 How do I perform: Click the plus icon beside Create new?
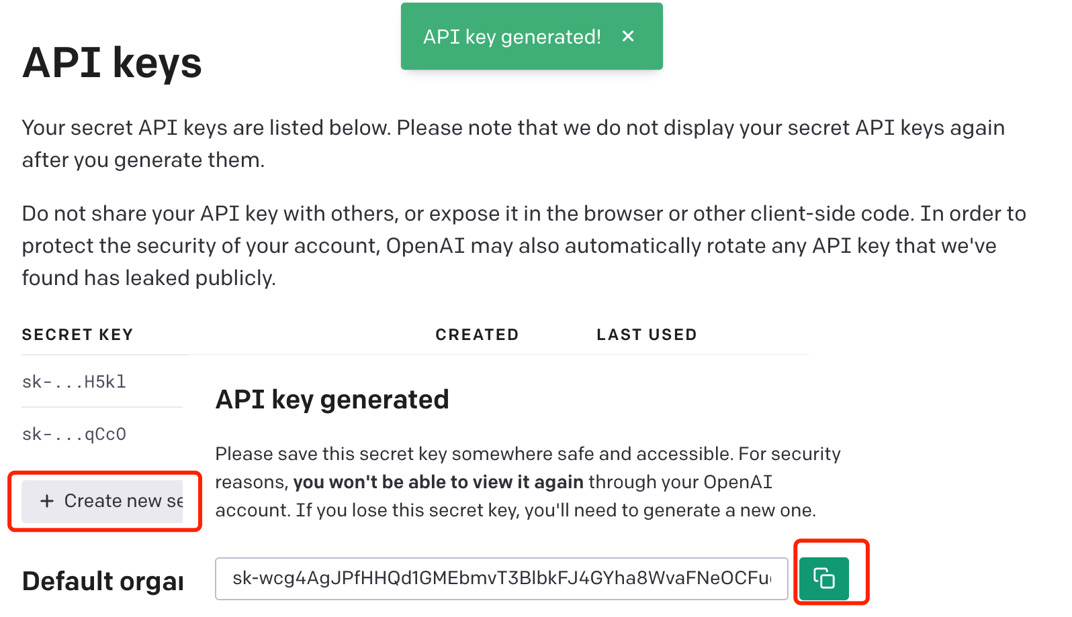(x=47, y=501)
